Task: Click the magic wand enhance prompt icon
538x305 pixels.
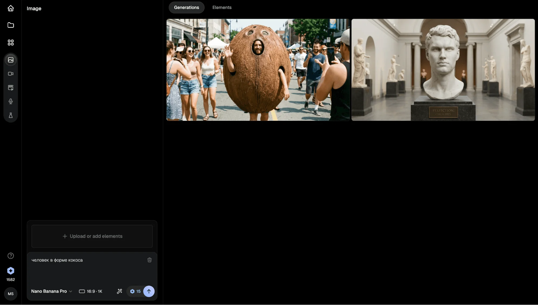Action: (119, 291)
